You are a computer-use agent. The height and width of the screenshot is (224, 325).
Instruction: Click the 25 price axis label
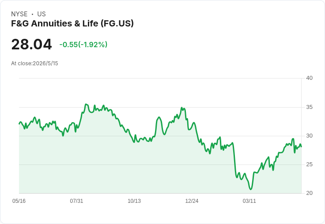click(309, 164)
